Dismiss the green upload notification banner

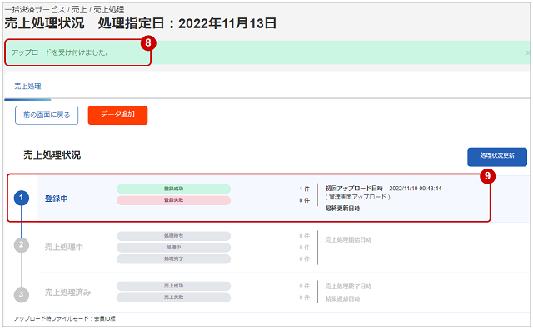527,52
